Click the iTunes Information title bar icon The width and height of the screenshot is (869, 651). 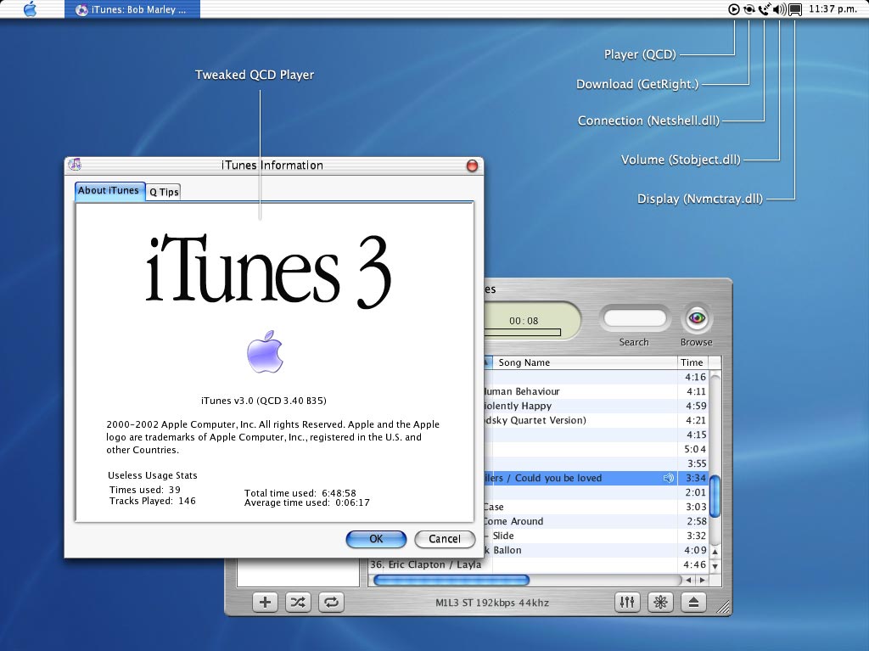tap(75, 164)
